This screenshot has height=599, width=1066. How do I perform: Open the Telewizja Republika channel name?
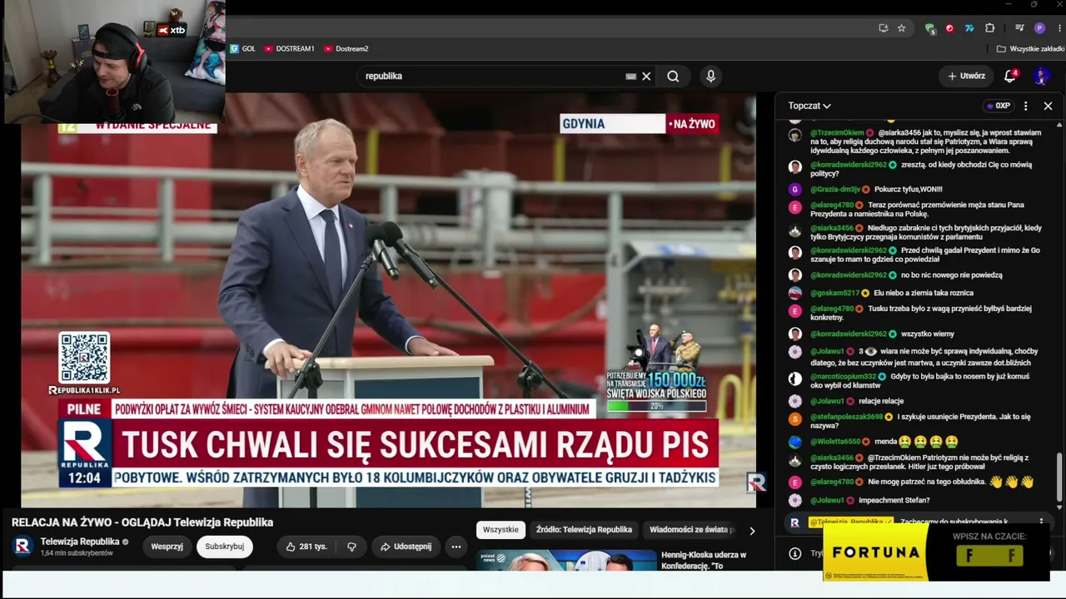[x=80, y=542]
